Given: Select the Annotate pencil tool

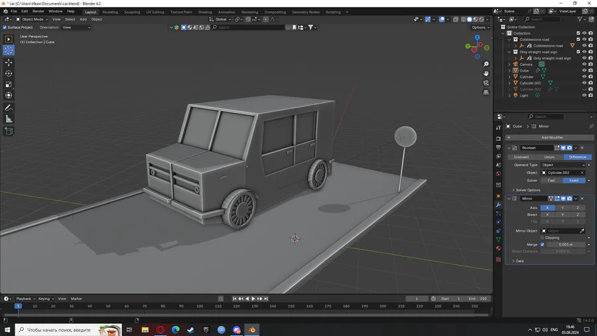Looking at the screenshot, I should point(9,108).
